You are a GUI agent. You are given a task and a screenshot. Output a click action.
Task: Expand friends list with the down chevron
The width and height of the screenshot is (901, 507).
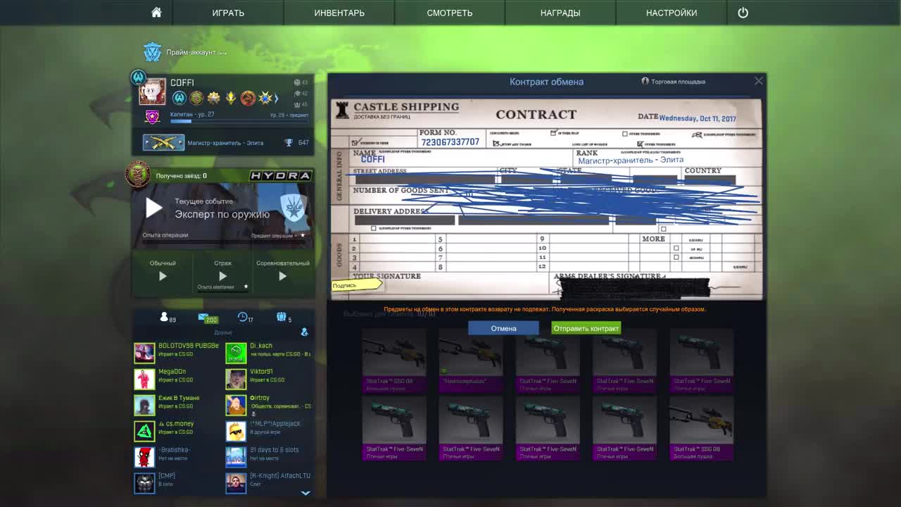pyautogui.click(x=305, y=493)
